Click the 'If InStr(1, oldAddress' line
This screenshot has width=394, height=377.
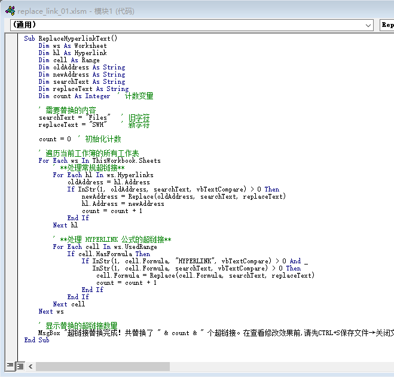(173, 189)
